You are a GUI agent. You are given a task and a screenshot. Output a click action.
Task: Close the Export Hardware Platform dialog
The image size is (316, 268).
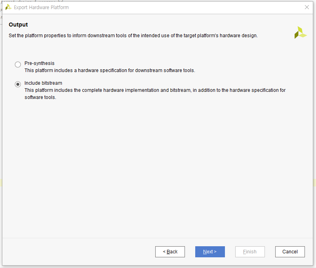[307, 7]
